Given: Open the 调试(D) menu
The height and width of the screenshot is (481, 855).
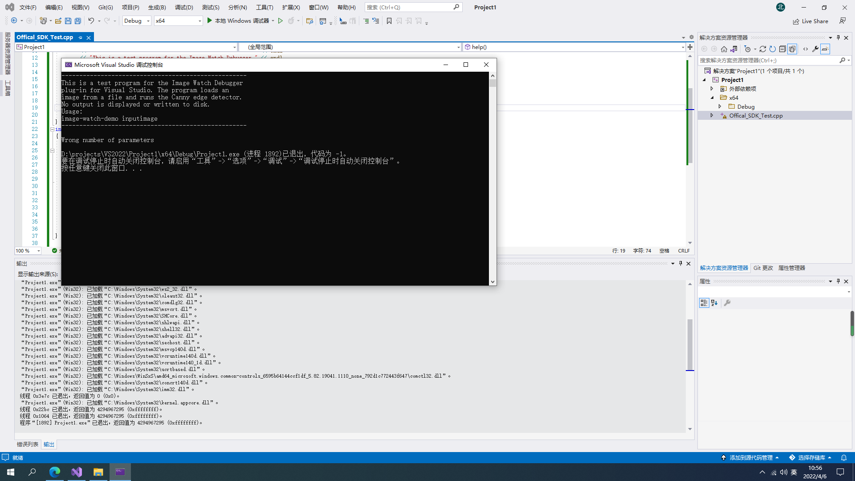Looking at the screenshot, I should click(184, 7).
